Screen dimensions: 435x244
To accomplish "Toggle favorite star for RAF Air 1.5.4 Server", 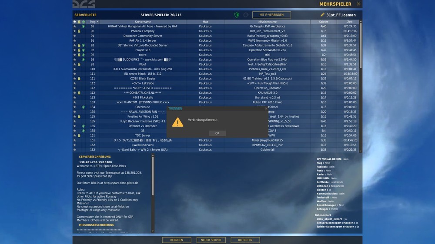I will coord(75,41).
